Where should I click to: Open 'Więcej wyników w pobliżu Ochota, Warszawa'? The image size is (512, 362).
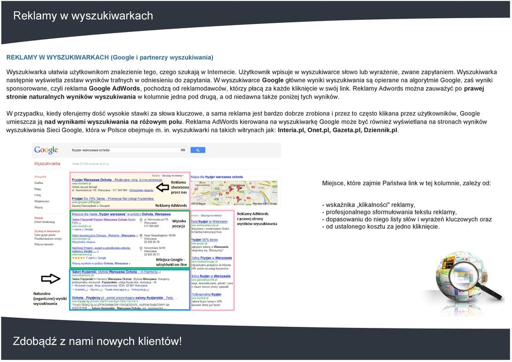[x=101, y=263]
